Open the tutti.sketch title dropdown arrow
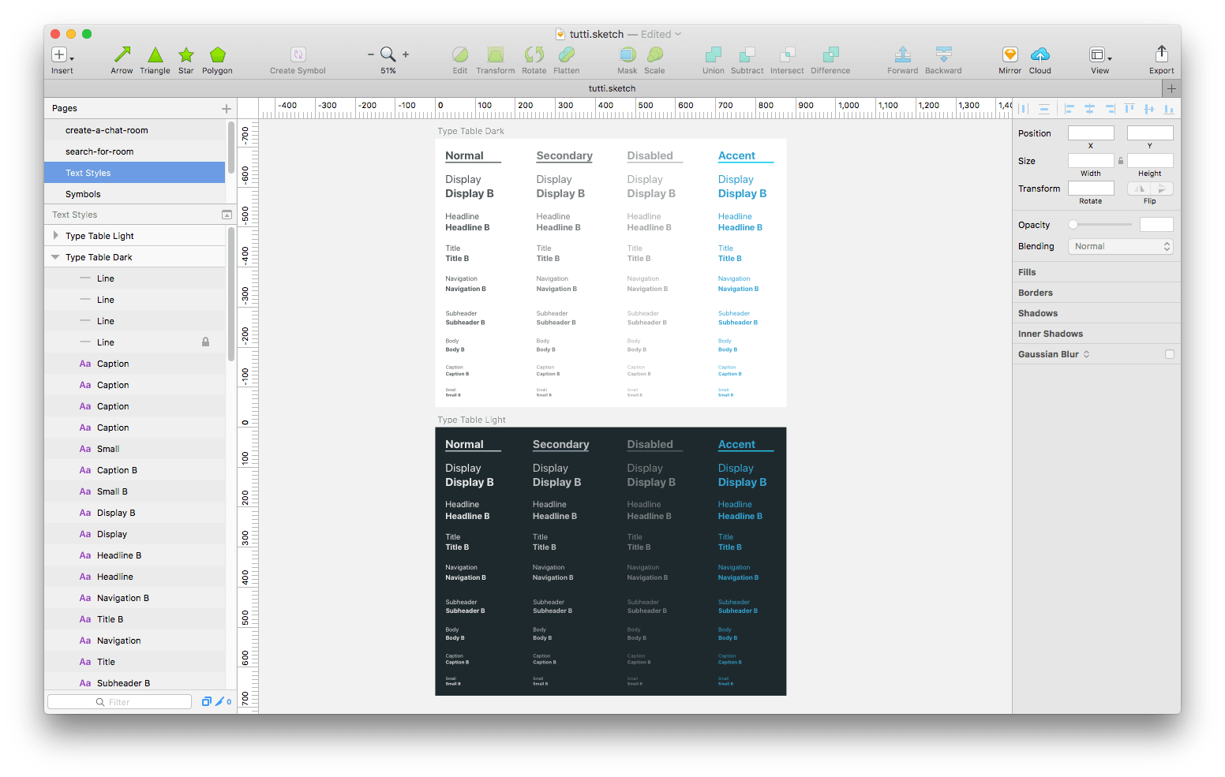Image resolution: width=1225 pixels, height=777 pixels. click(x=678, y=35)
